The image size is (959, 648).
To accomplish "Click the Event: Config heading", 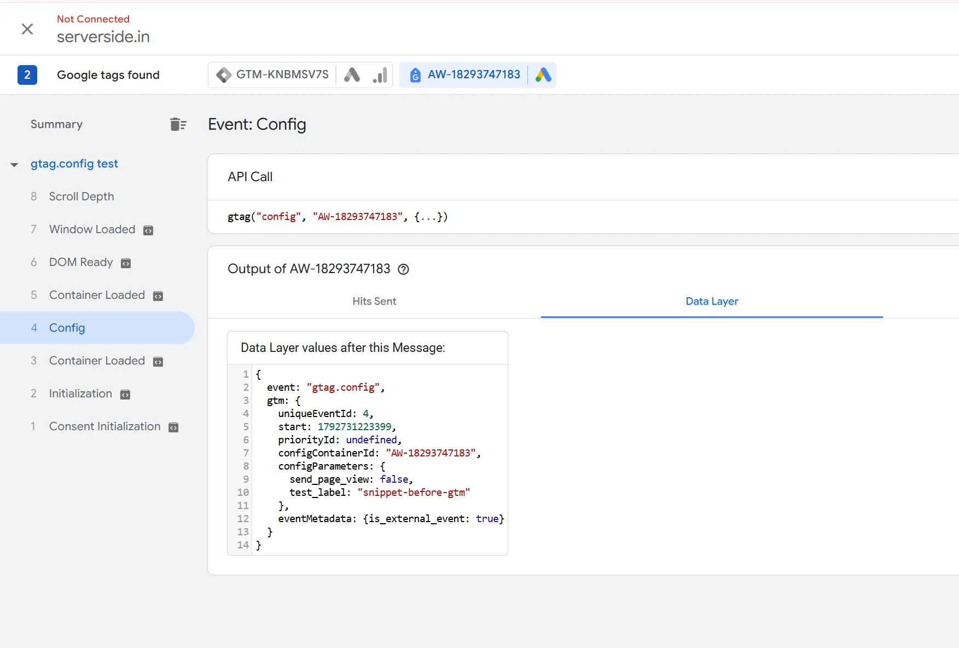I will coord(257,124).
